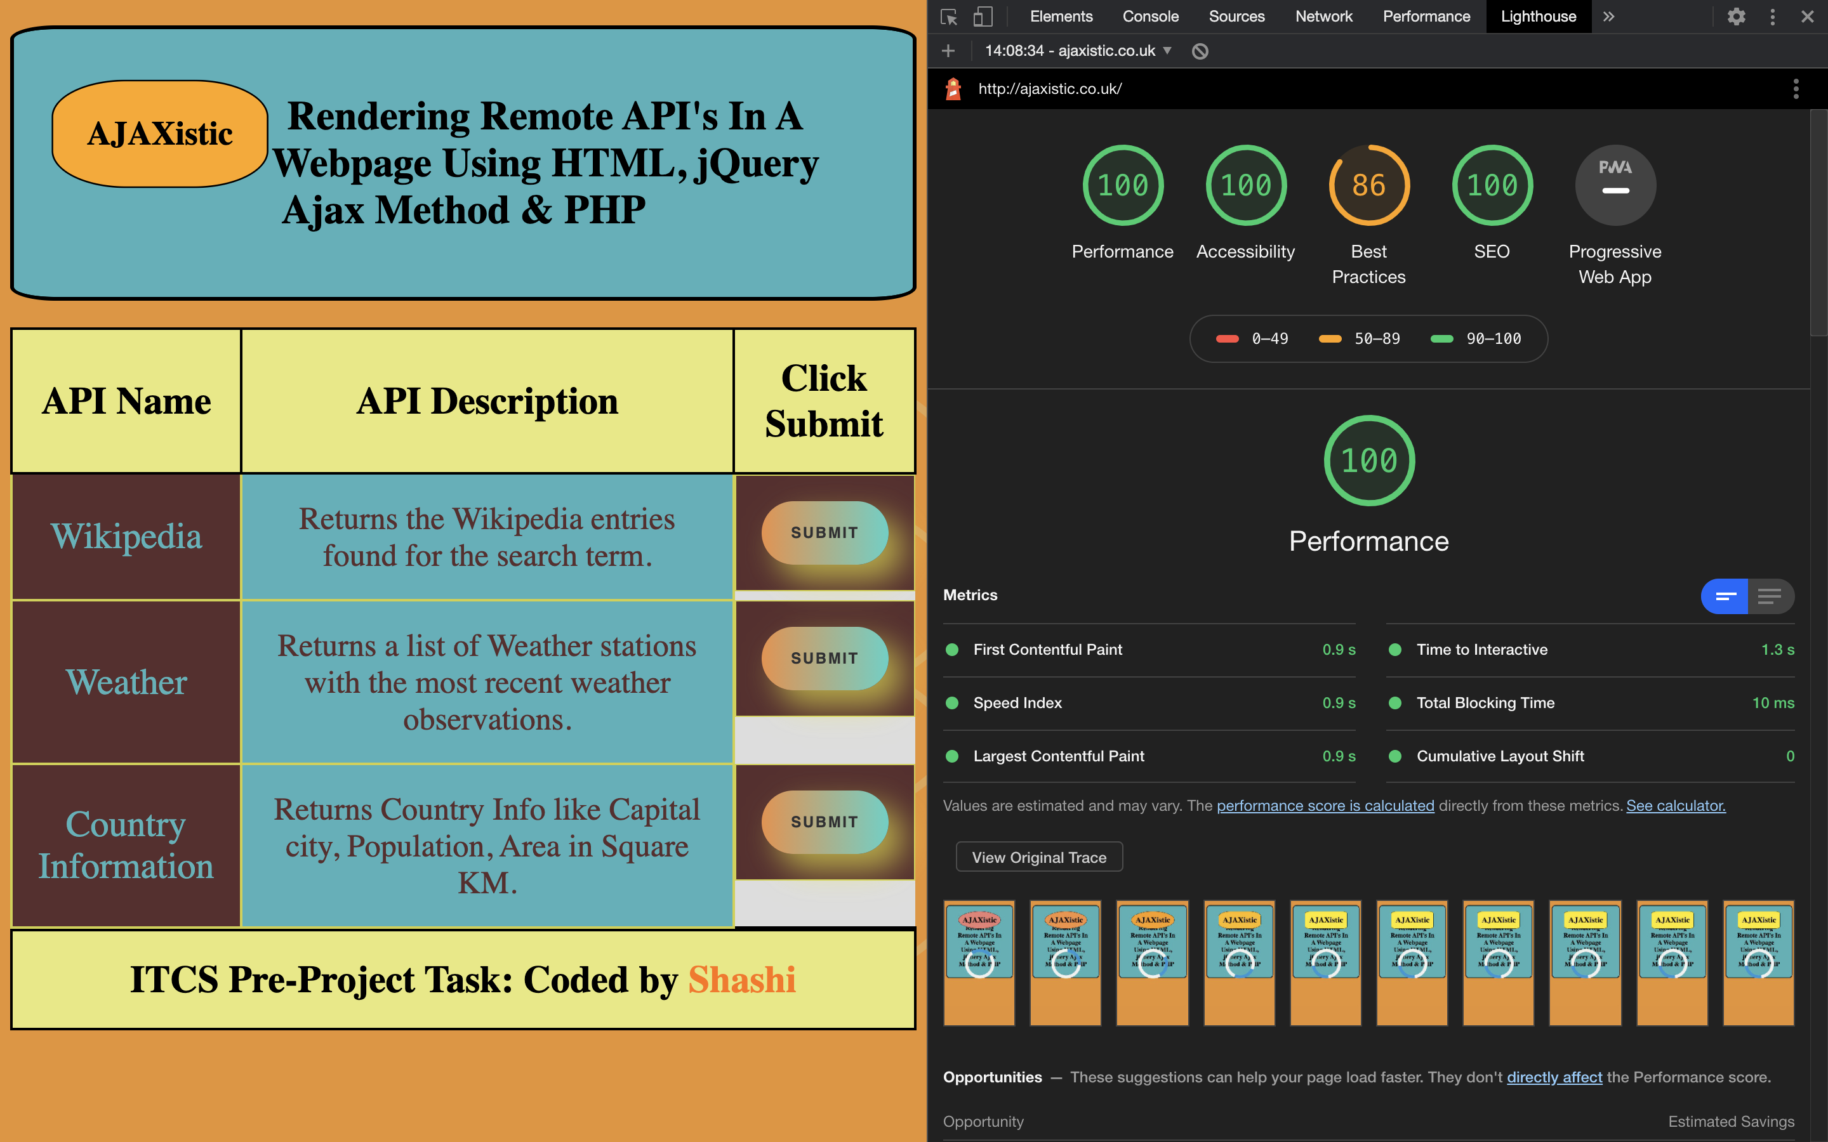The height and width of the screenshot is (1142, 1828).
Task: Click the clear all reports icon
Action: click(1200, 51)
